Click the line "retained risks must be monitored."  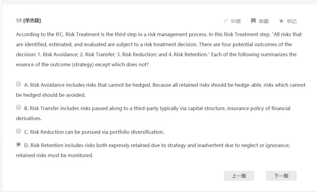coord(54,155)
